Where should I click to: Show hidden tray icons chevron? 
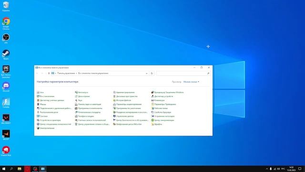pyautogui.click(x=267, y=169)
